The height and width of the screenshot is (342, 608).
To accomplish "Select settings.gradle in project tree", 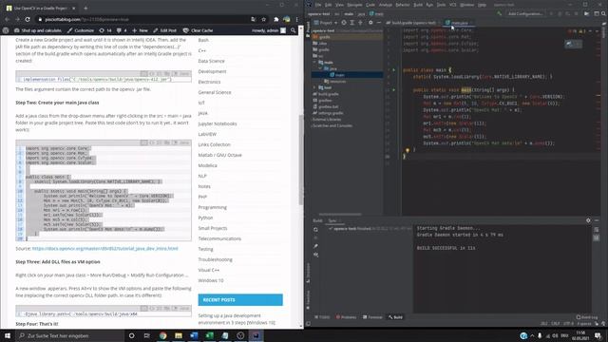I will pyautogui.click(x=328, y=113).
